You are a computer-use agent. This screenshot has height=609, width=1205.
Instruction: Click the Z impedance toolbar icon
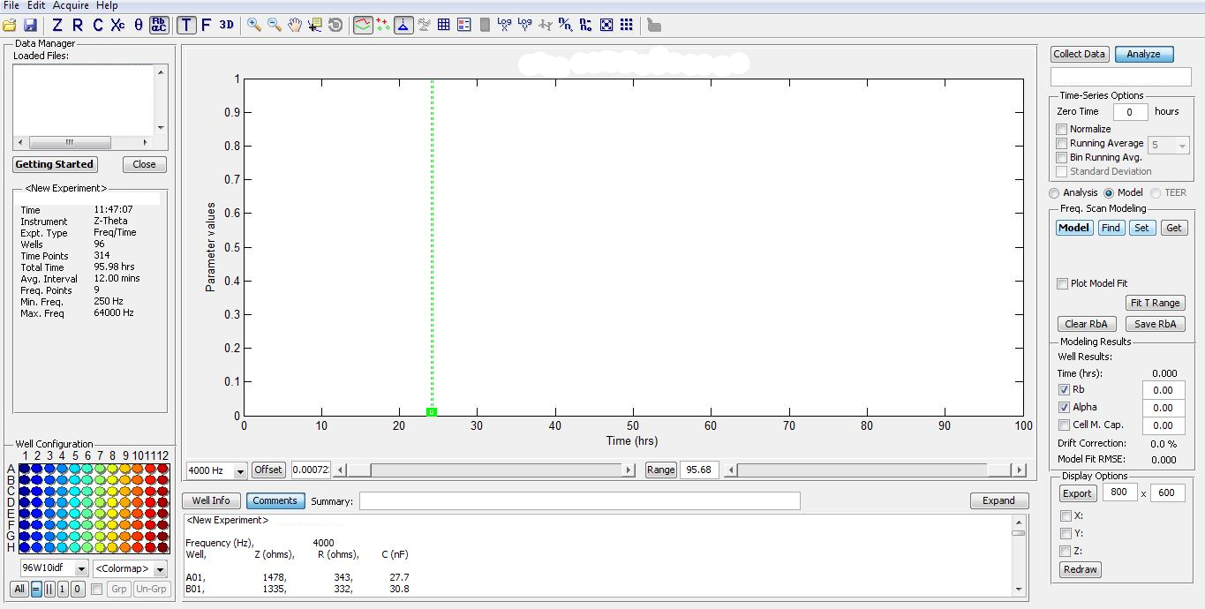(57, 26)
